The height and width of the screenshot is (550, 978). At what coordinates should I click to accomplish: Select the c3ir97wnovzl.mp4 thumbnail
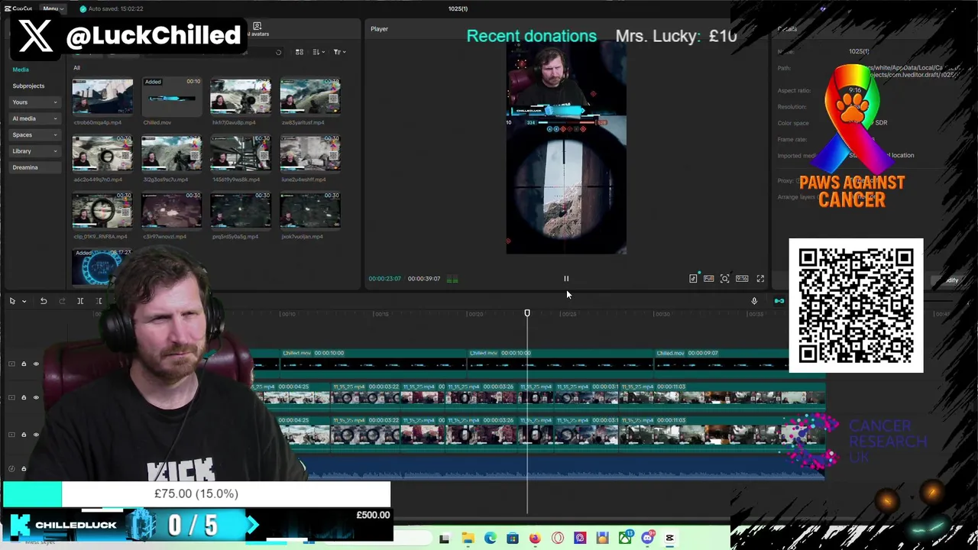tap(171, 211)
